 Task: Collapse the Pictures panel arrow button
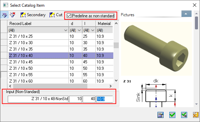[x=187, y=14]
